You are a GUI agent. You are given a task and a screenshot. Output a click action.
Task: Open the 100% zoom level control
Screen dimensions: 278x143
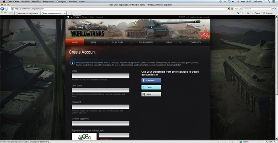[x=270, y=142]
